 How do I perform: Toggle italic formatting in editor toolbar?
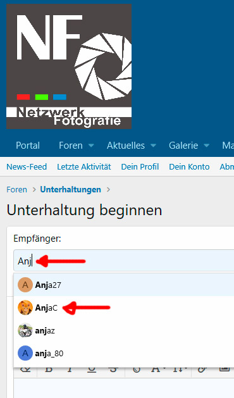pos(70,370)
